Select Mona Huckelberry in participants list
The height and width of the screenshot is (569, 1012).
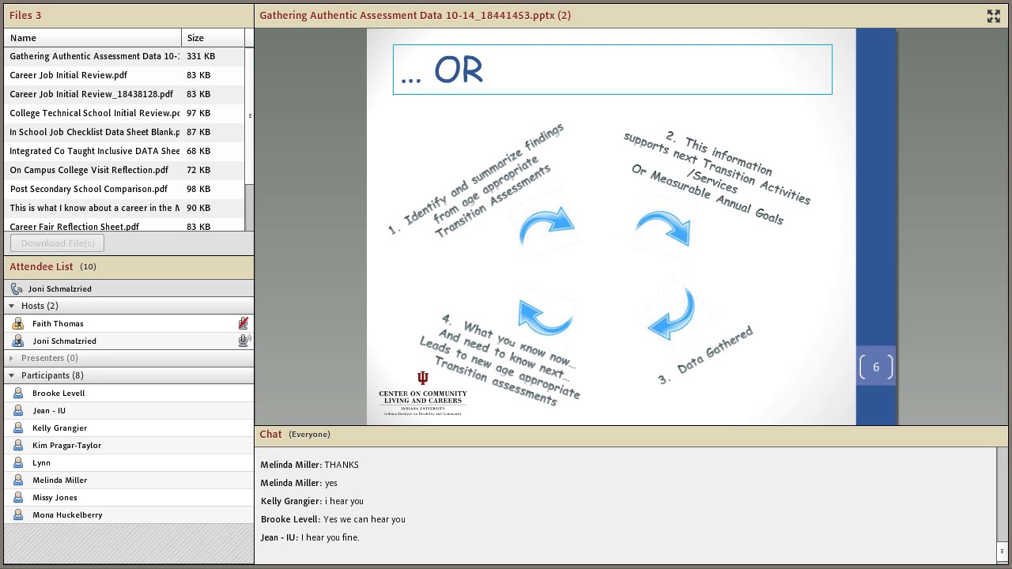(128, 514)
